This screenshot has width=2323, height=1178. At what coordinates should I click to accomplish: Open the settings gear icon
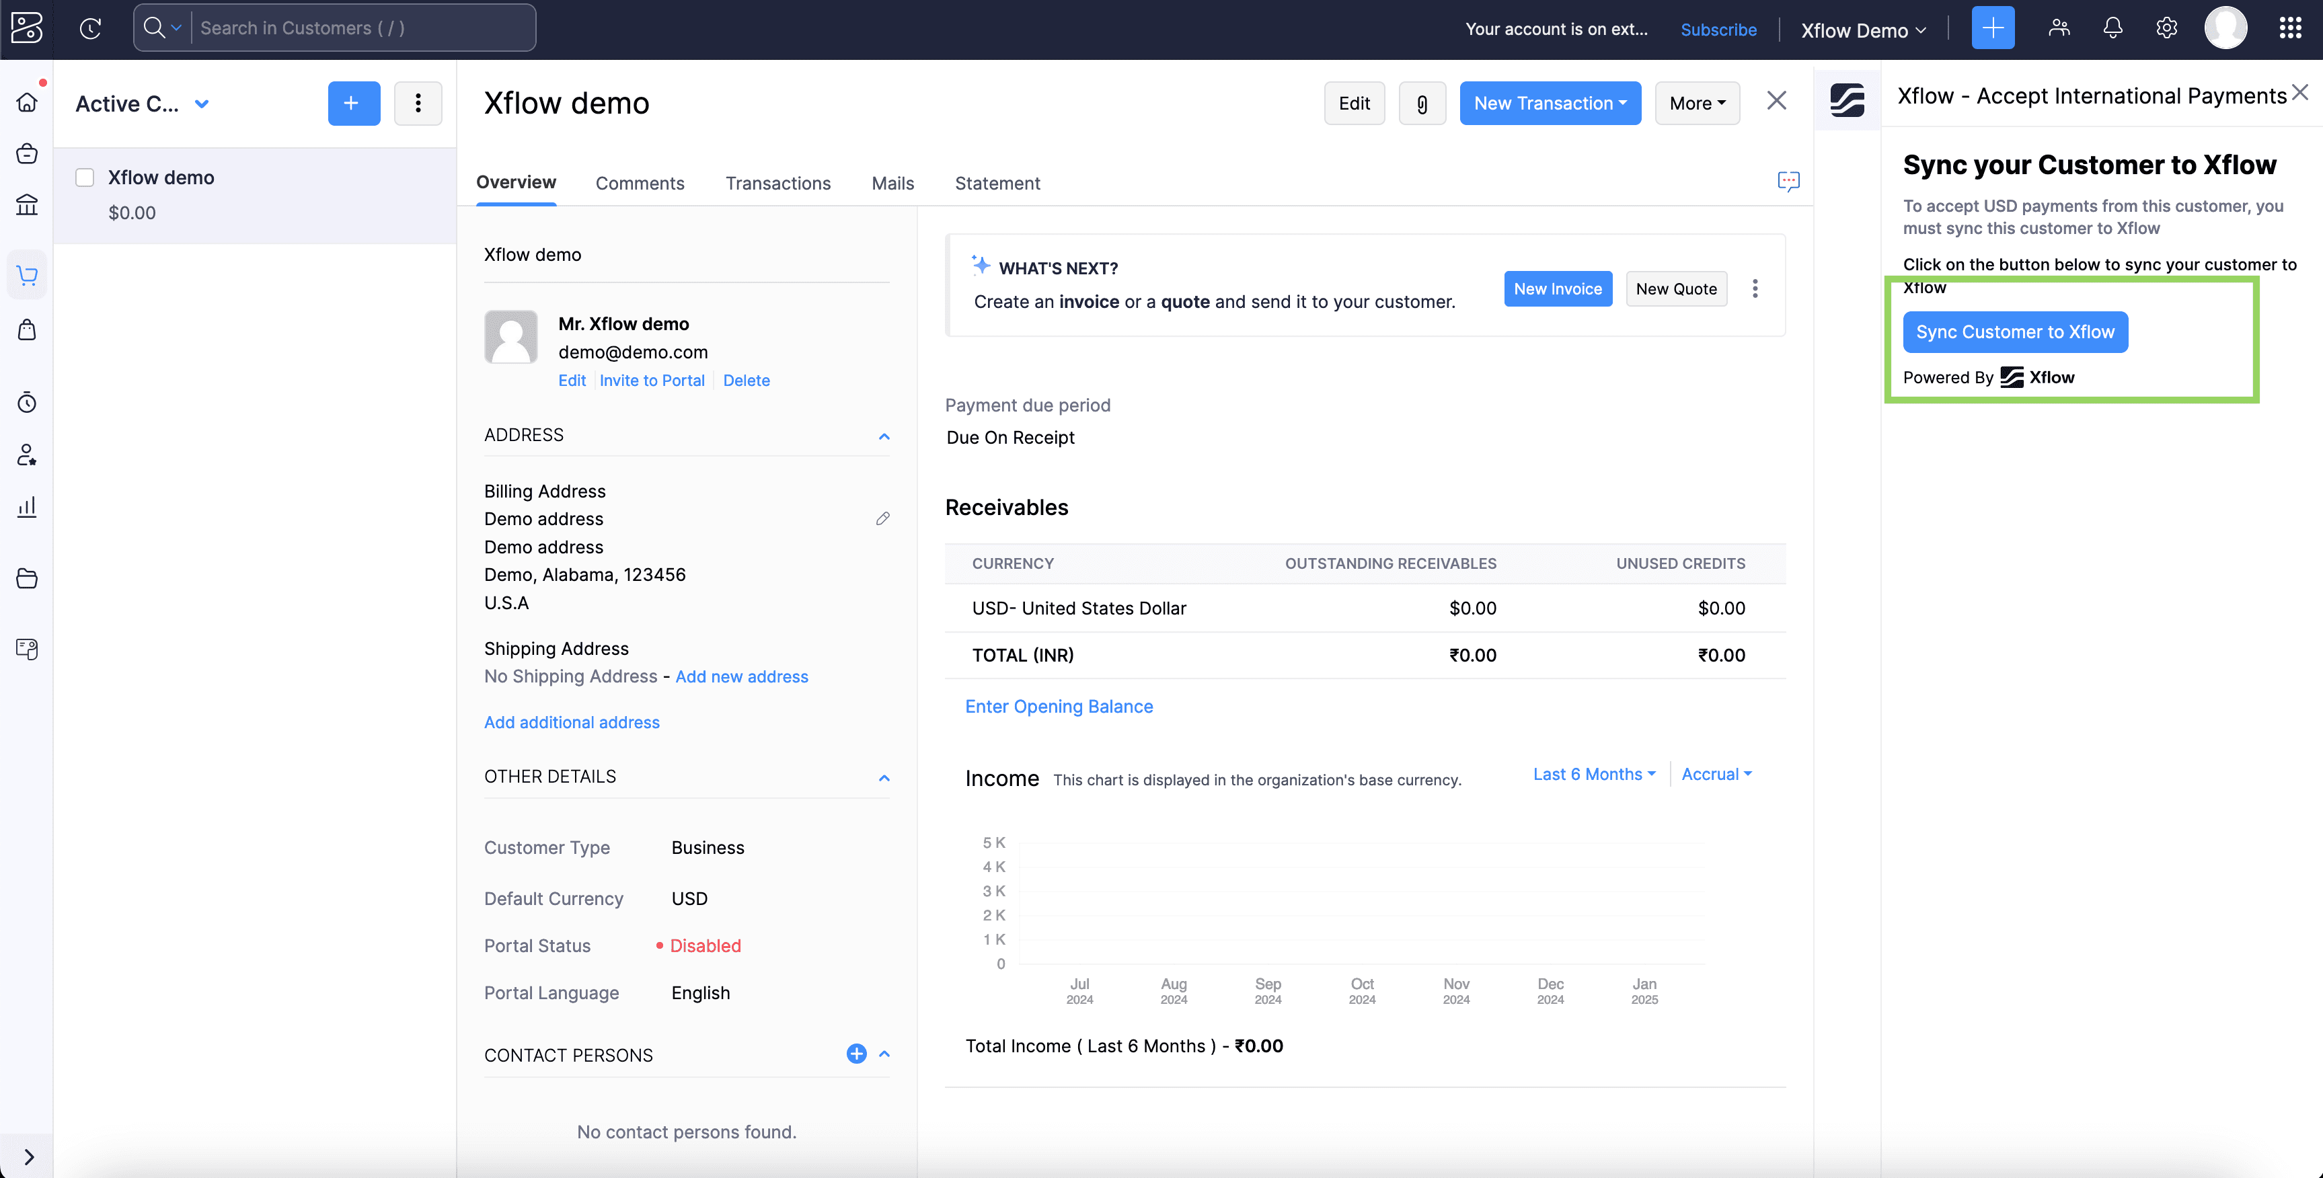pos(2167,28)
